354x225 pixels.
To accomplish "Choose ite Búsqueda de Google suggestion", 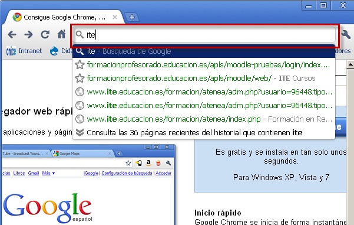I will tap(204, 51).
